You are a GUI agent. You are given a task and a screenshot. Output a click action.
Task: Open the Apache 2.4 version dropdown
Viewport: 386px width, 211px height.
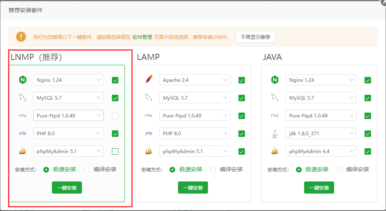point(195,80)
